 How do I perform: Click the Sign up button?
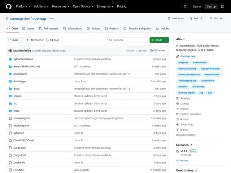click(x=211, y=6)
